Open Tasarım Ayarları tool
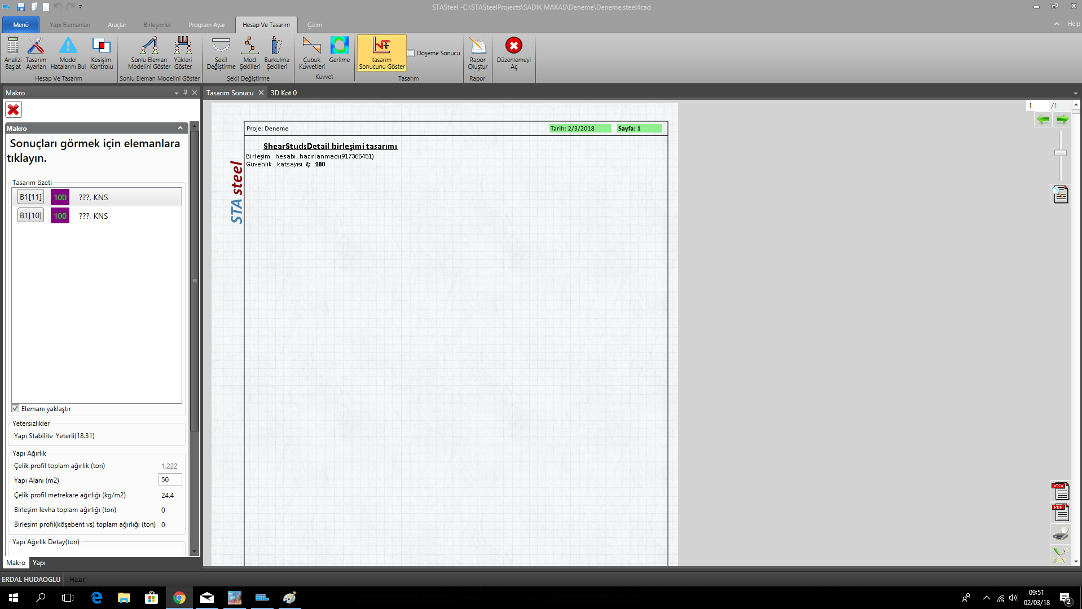The height and width of the screenshot is (609, 1082). (x=36, y=52)
